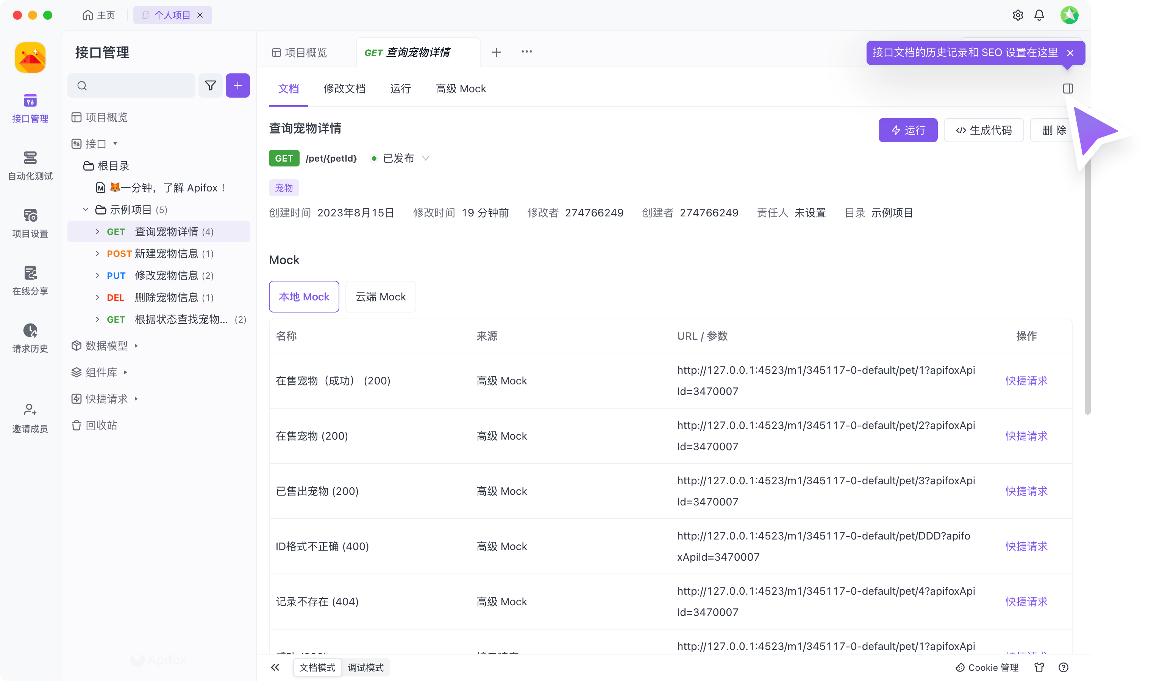Click 快捷请求 for 已售出宠物 row
The width and height of the screenshot is (1151, 681).
(1026, 491)
